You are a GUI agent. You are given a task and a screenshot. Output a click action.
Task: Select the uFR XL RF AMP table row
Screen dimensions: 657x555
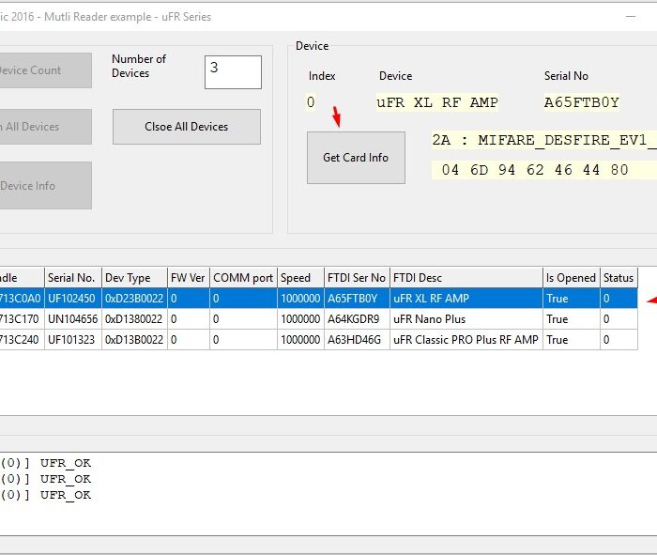tap(319, 299)
